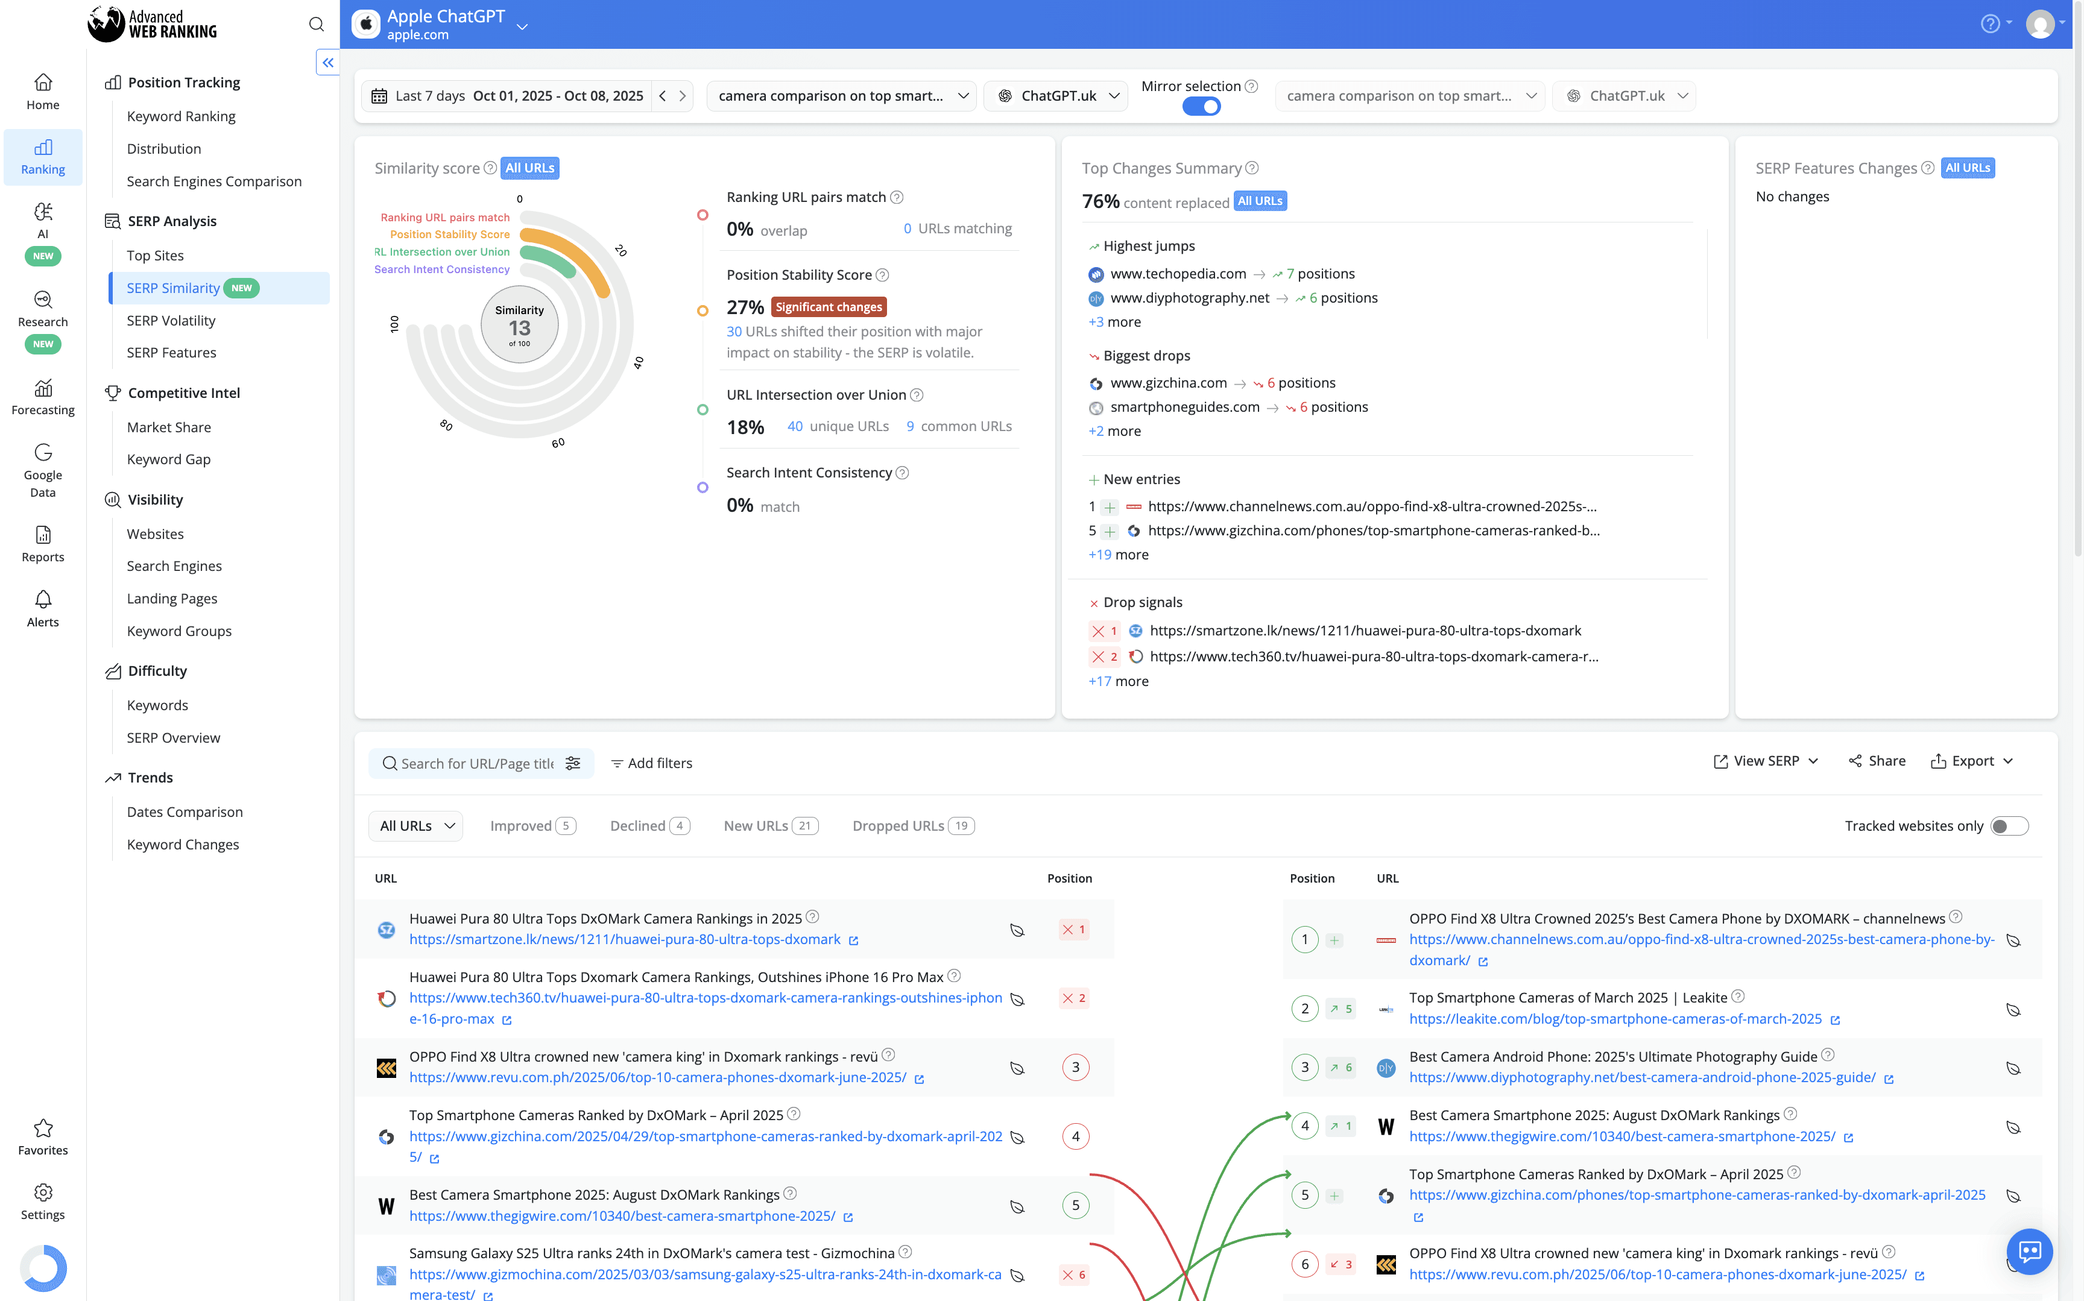Click the Search for URL/Page title field
Viewport: 2084px width, 1301px height.
coord(478,763)
